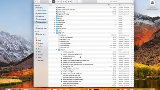The image size is (160, 90).
Task: Expand the images folder
Action: click(x=54, y=24)
